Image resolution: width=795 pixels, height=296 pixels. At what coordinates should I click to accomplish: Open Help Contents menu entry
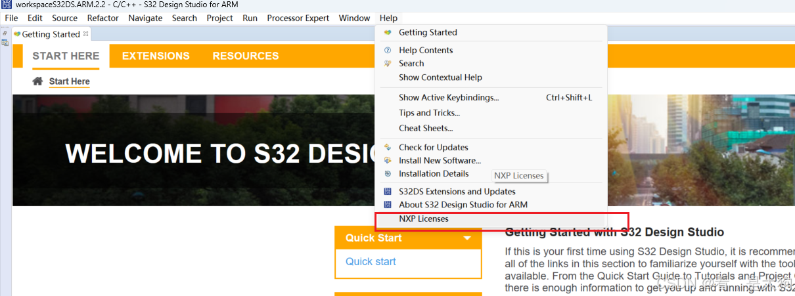[x=491, y=50]
